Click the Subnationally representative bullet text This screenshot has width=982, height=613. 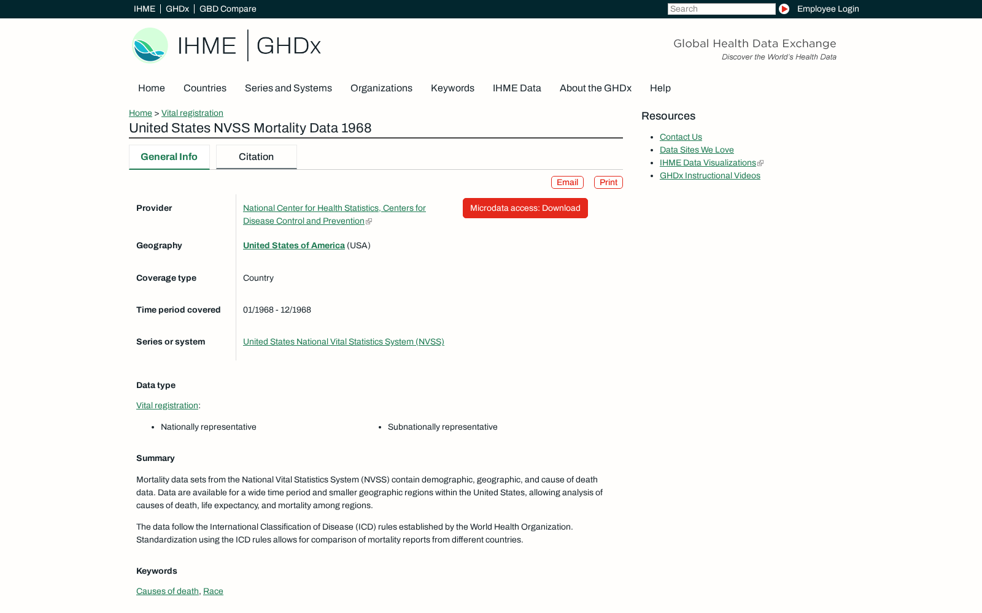tap(443, 427)
